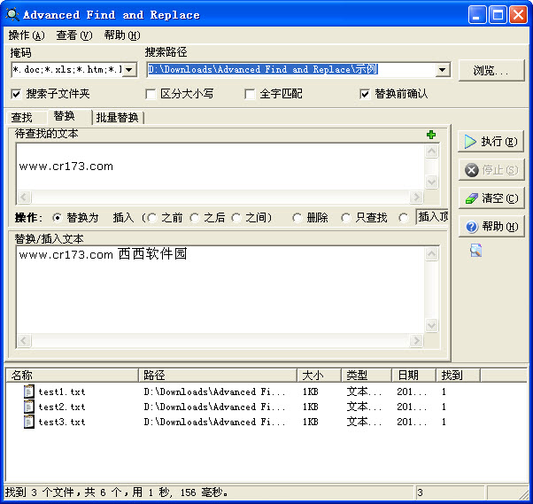Enable the 区分大小写 checkbox

pos(151,94)
